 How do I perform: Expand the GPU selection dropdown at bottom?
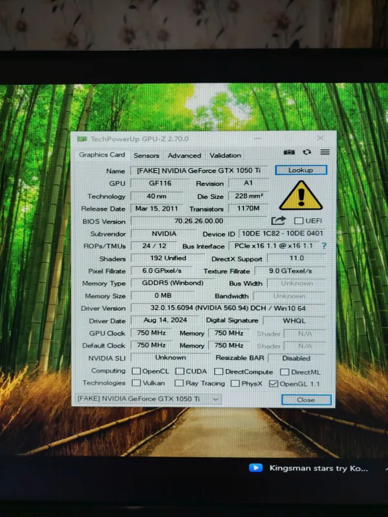[x=215, y=399]
